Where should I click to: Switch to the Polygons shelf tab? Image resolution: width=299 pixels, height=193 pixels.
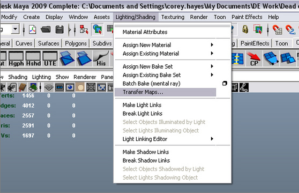pos(76,43)
